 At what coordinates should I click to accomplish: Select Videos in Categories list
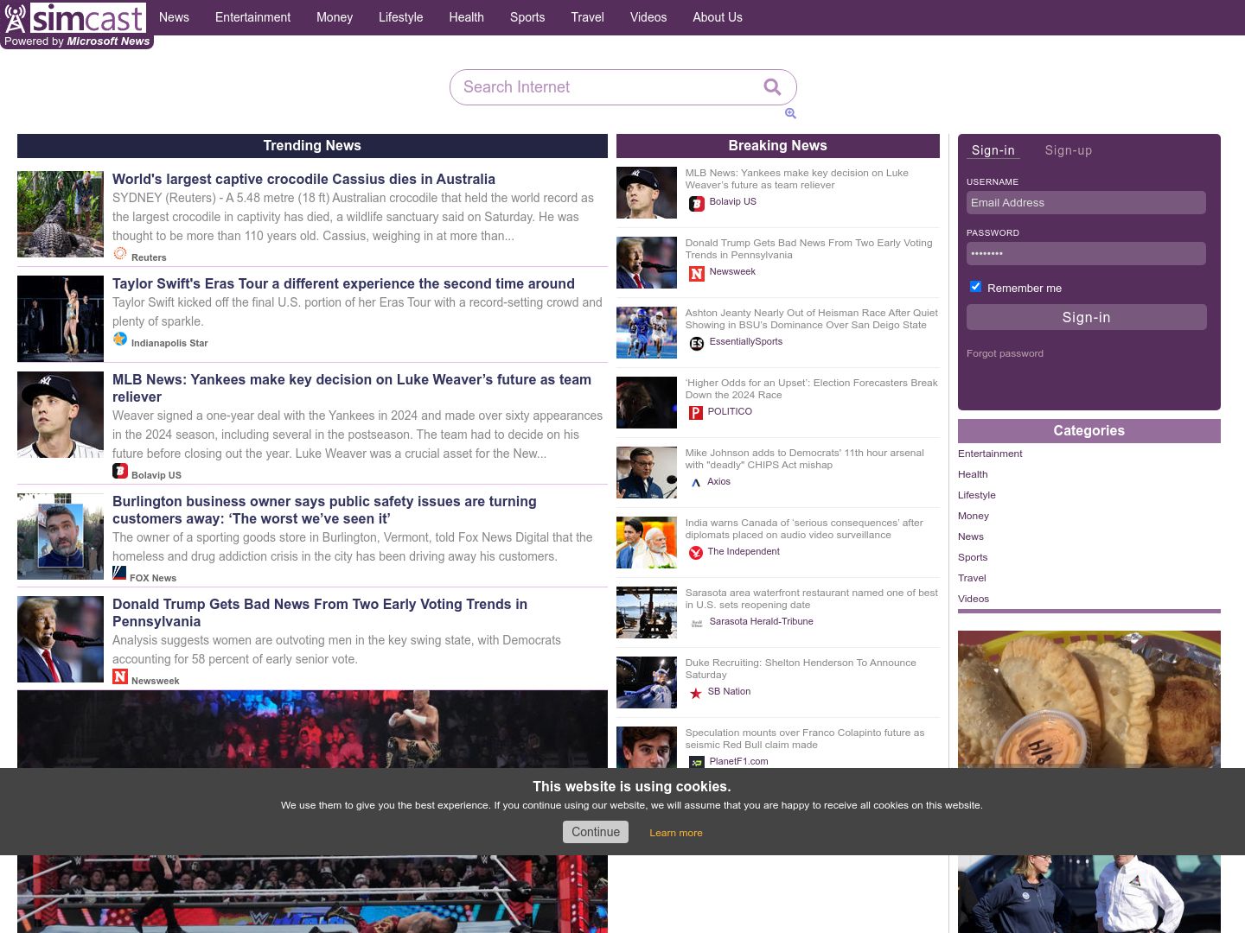pos(974,599)
